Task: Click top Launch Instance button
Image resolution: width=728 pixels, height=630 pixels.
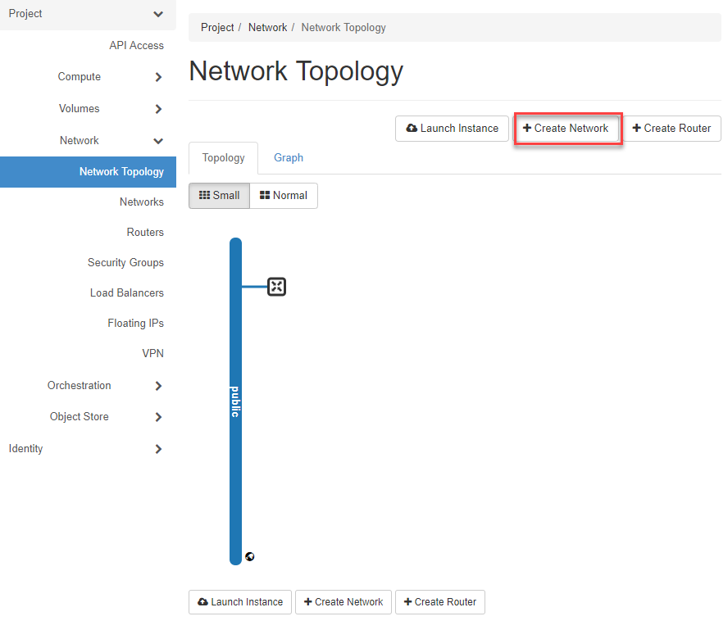Action: [x=452, y=129]
